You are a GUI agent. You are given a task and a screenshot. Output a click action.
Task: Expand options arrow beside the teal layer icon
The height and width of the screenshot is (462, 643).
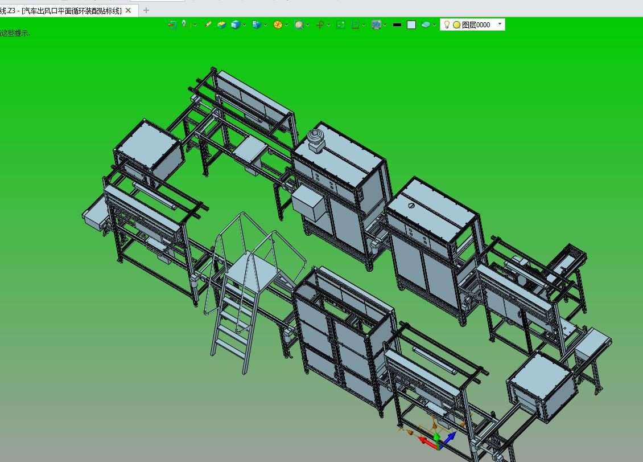435,25
